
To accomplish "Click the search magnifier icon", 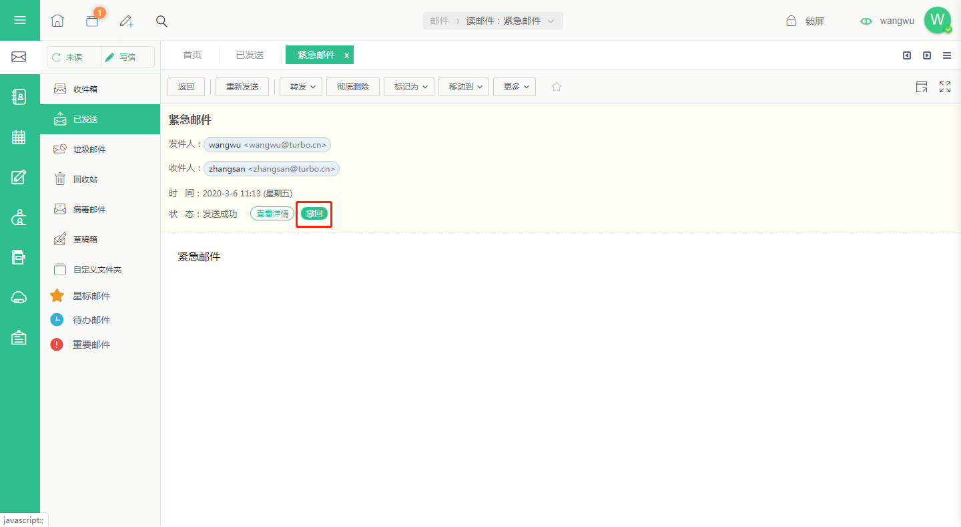I will [162, 21].
